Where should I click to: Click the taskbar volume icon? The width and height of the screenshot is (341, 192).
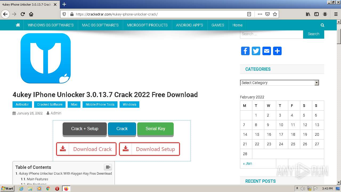303,189
